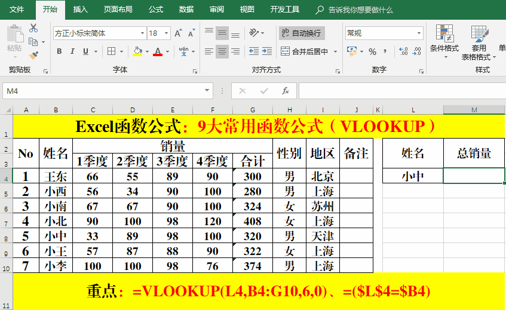Click the Insert Function fx icon
This screenshot has height=310, width=506.
(286, 91)
